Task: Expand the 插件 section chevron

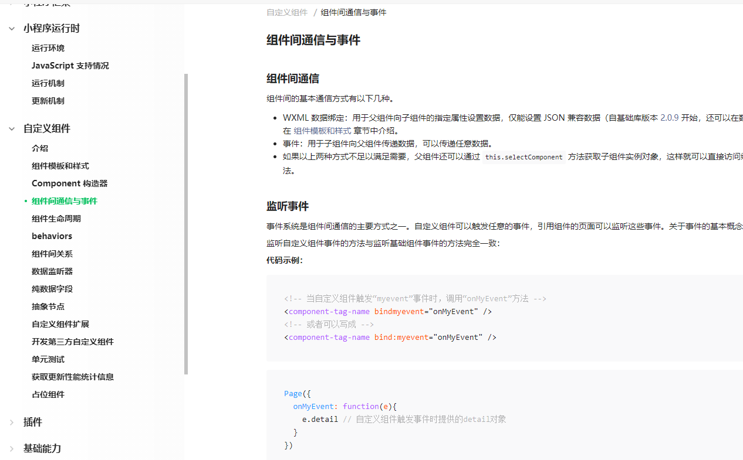Action: tap(12, 422)
